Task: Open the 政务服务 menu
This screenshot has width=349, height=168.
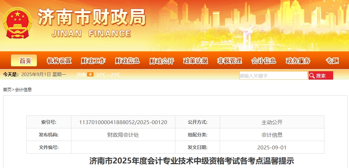Action: 298,61
